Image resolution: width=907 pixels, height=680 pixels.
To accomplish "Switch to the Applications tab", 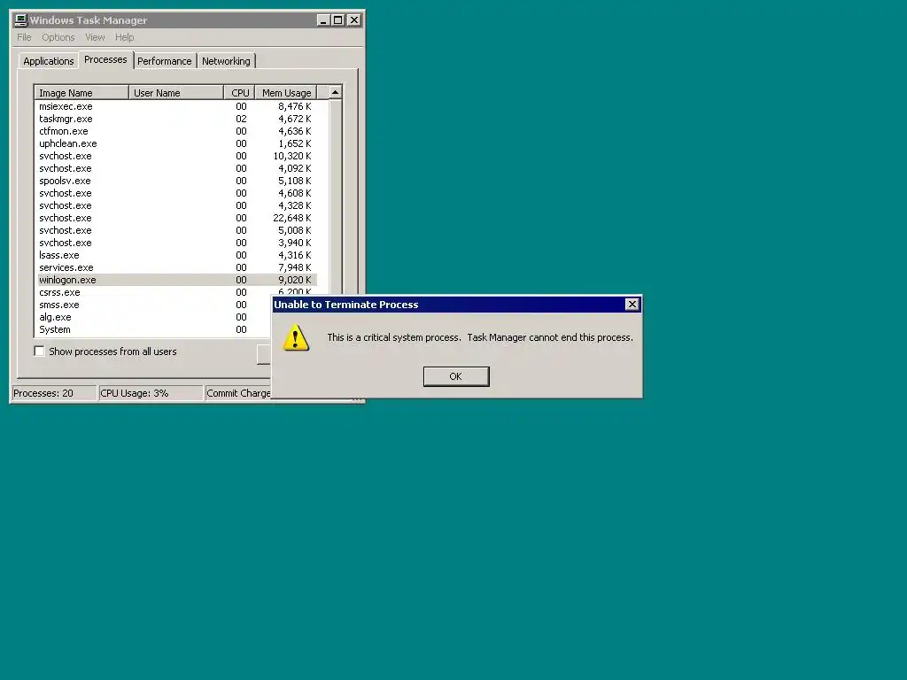I will click(49, 61).
